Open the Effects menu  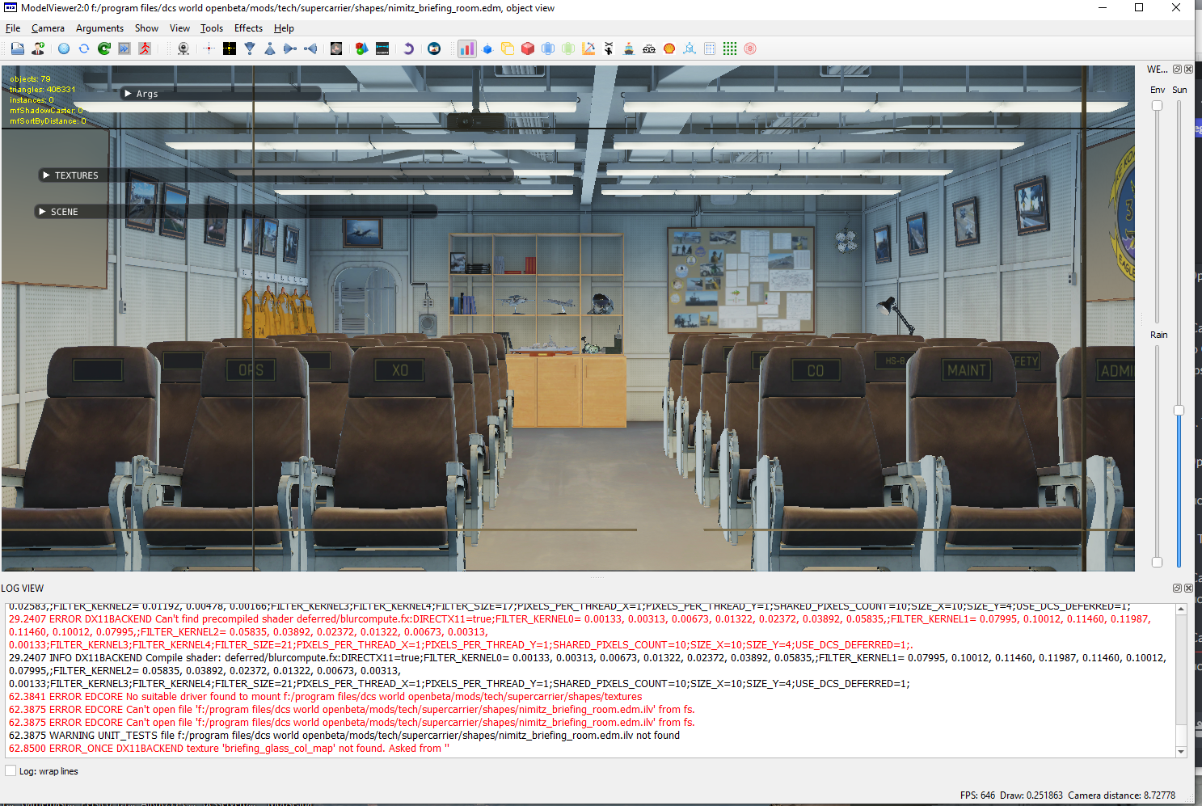click(x=248, y=28)
